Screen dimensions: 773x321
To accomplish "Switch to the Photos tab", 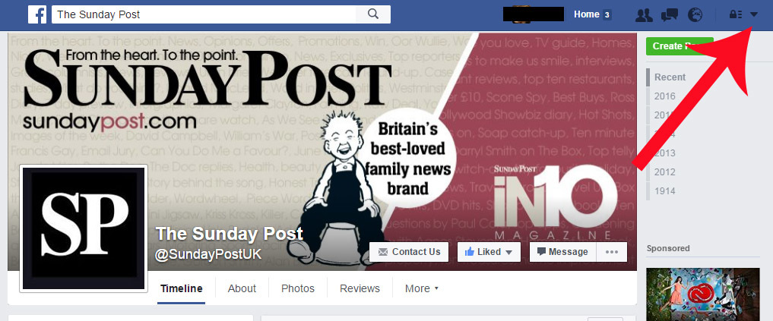I will pos(298,288).
